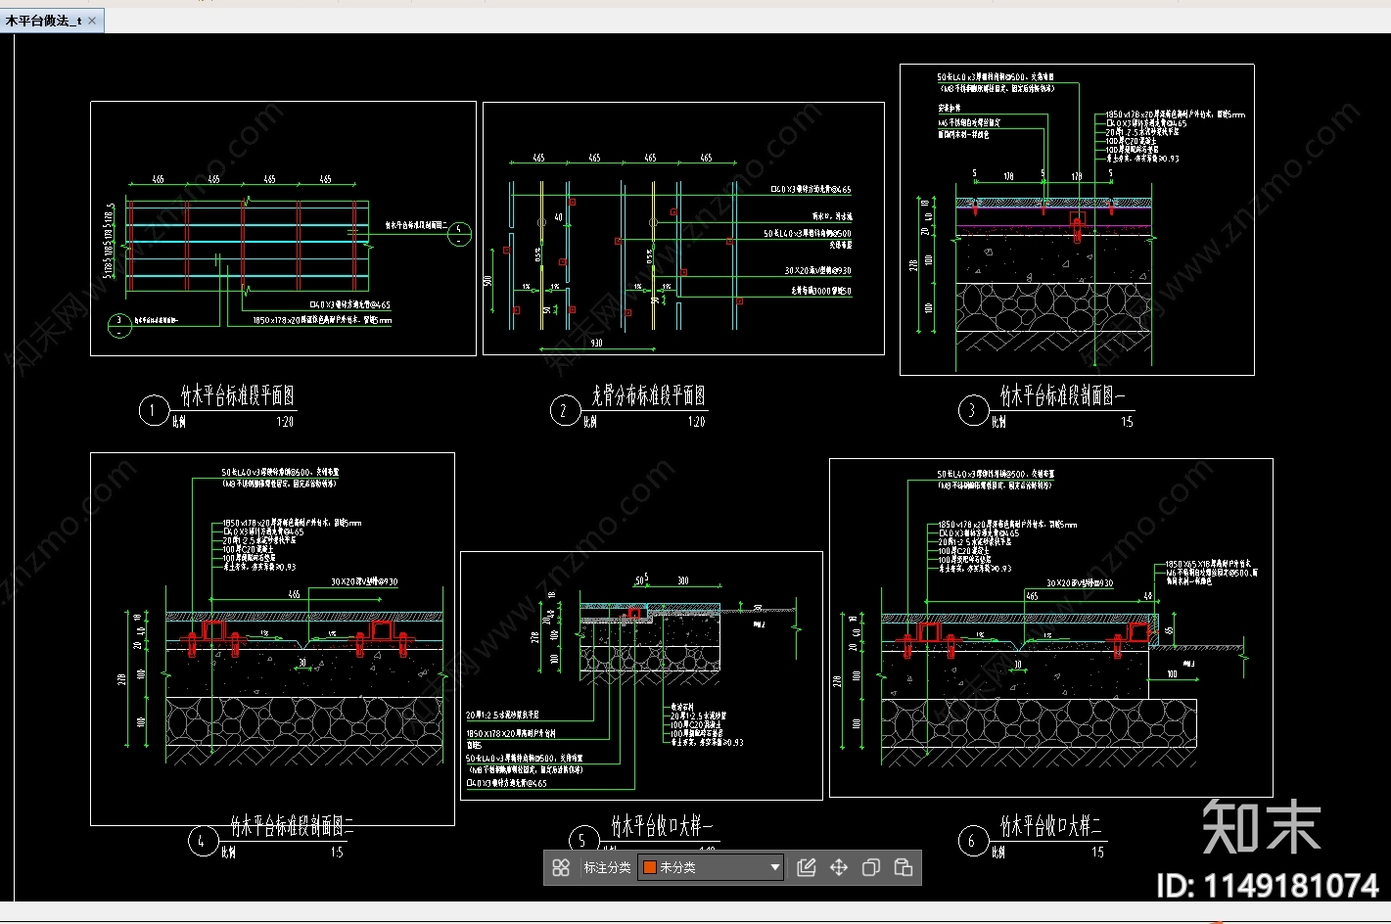Click the circled number 4 drawing marker
This screenshot has width=1391, height=924.
[203, 841]
